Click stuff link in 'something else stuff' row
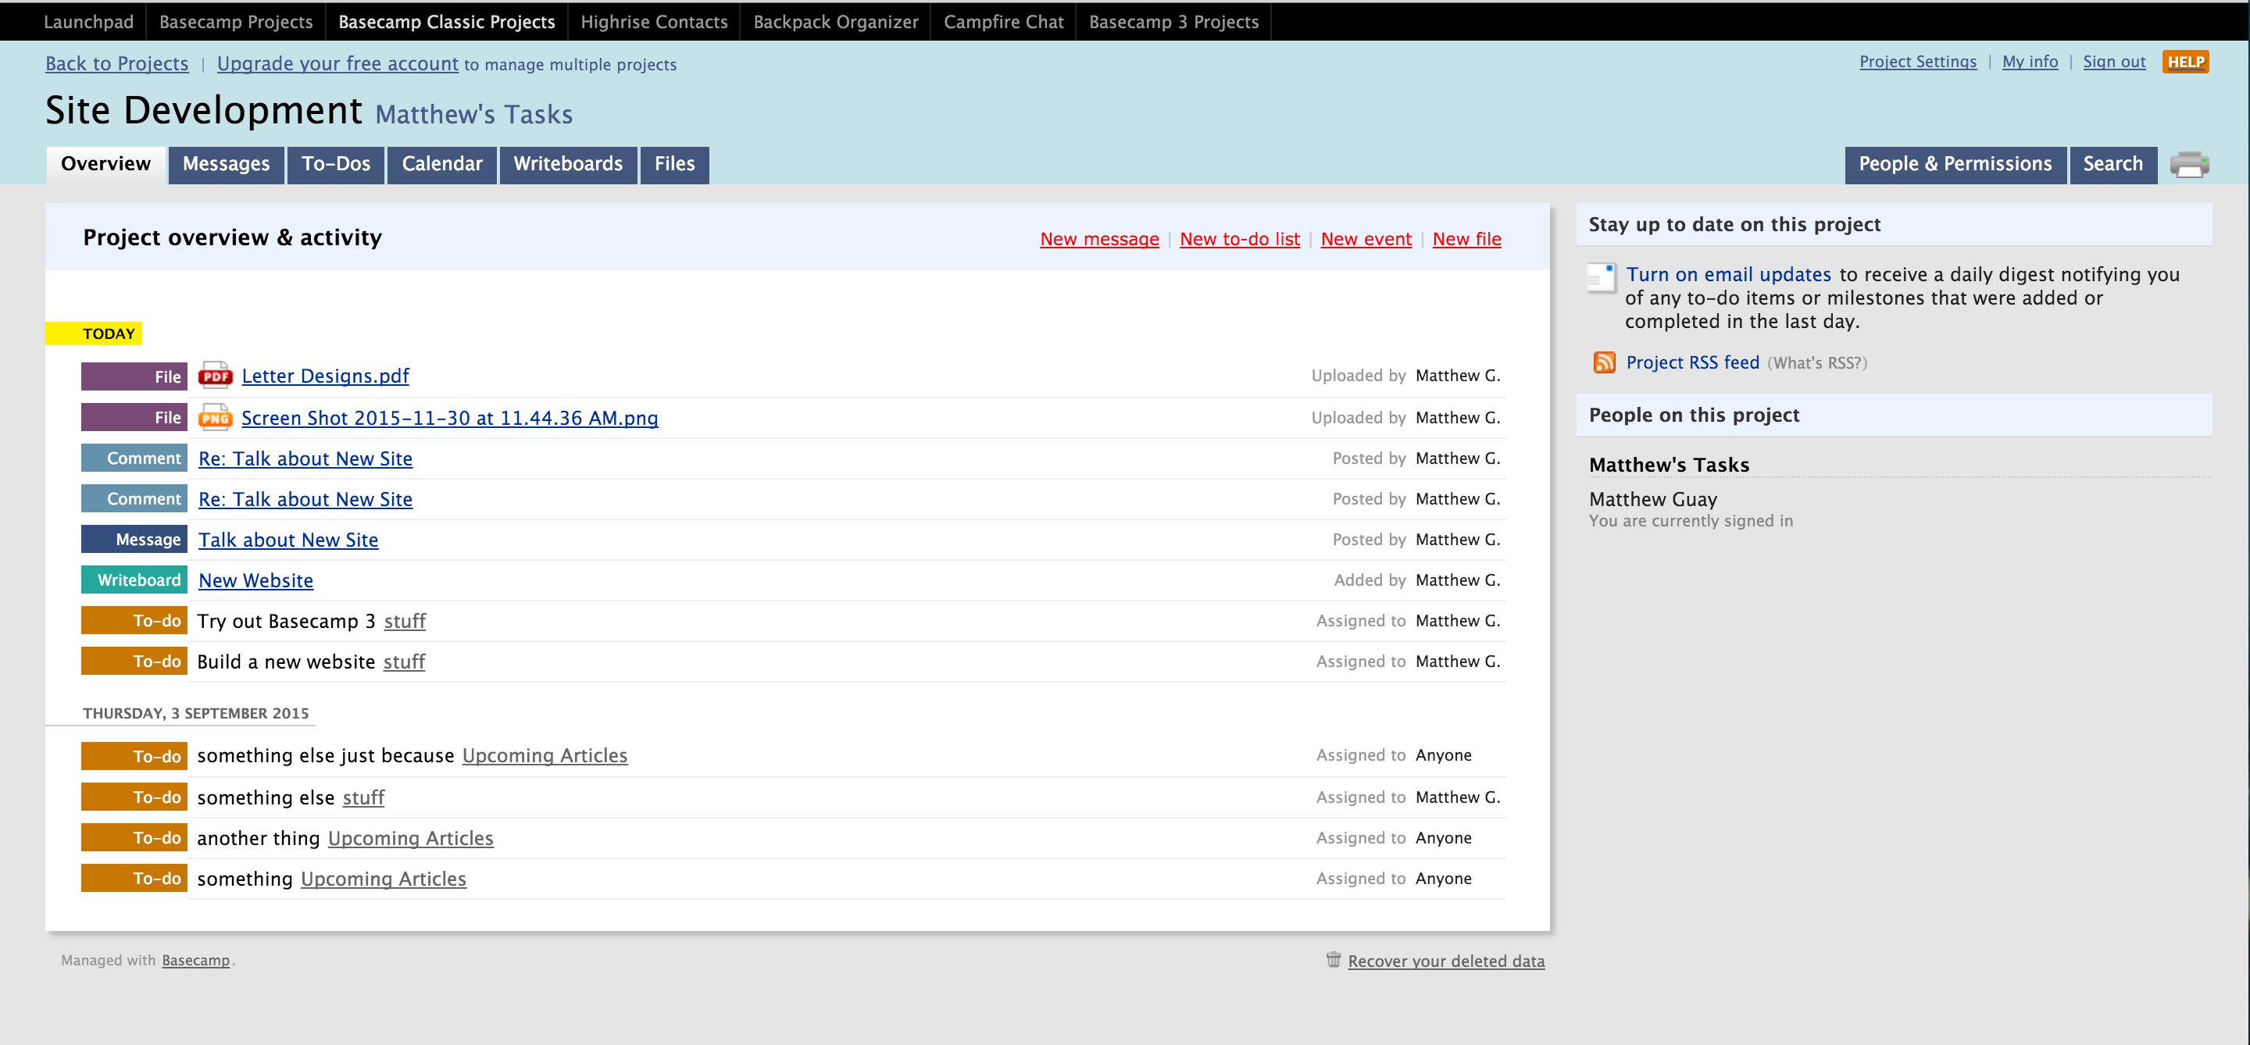The width and height of the screenshot is (2250, 1045). coord(363,798)
